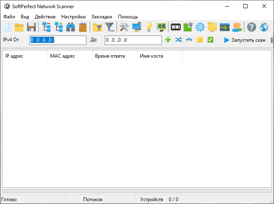
Task: Open the WMI query icon
Action: click(x=176, y=27)
